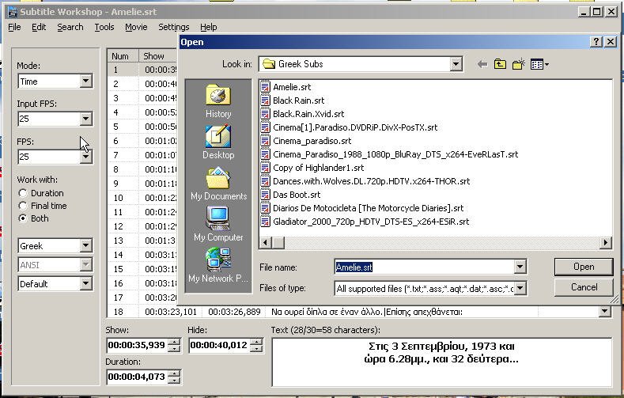Open the View Menu icon dropdown
This screenshot has width=624, height=398.
coord(540,64)
